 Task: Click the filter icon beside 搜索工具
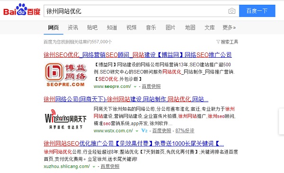(218, 42)
